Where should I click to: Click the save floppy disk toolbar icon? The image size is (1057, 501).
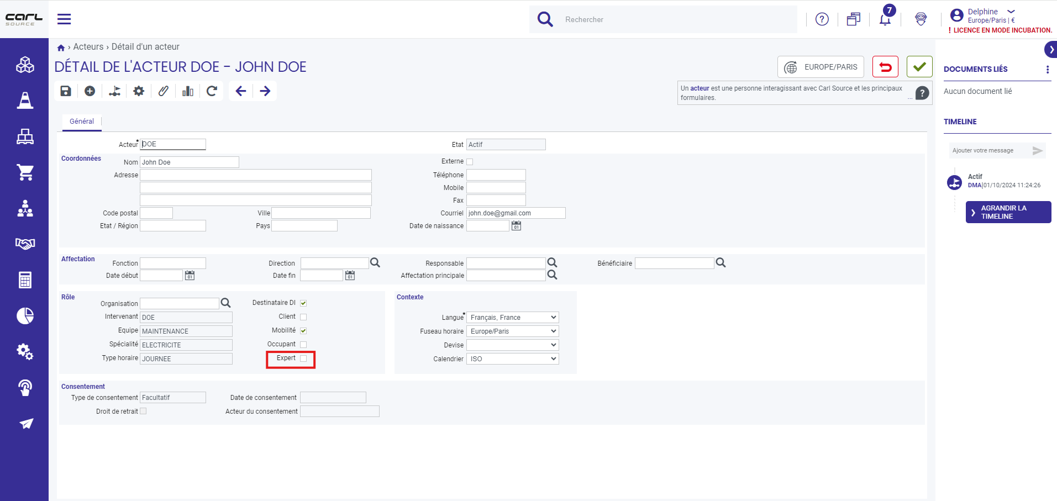coord(66,91)
